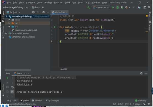Open the Analyze menu
Viewport: 153px width, 107px height.
pos(48,3)
